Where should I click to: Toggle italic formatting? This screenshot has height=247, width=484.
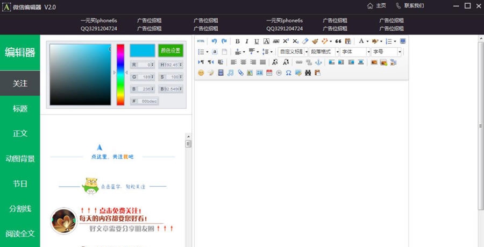[x=247, y=41]
